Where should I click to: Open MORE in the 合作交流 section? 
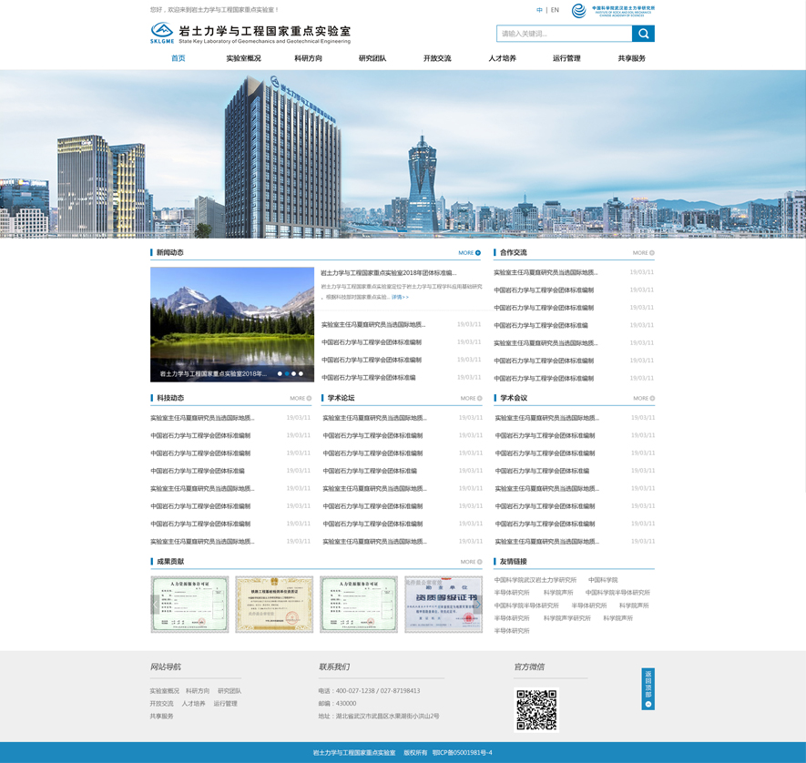(644, 253)
